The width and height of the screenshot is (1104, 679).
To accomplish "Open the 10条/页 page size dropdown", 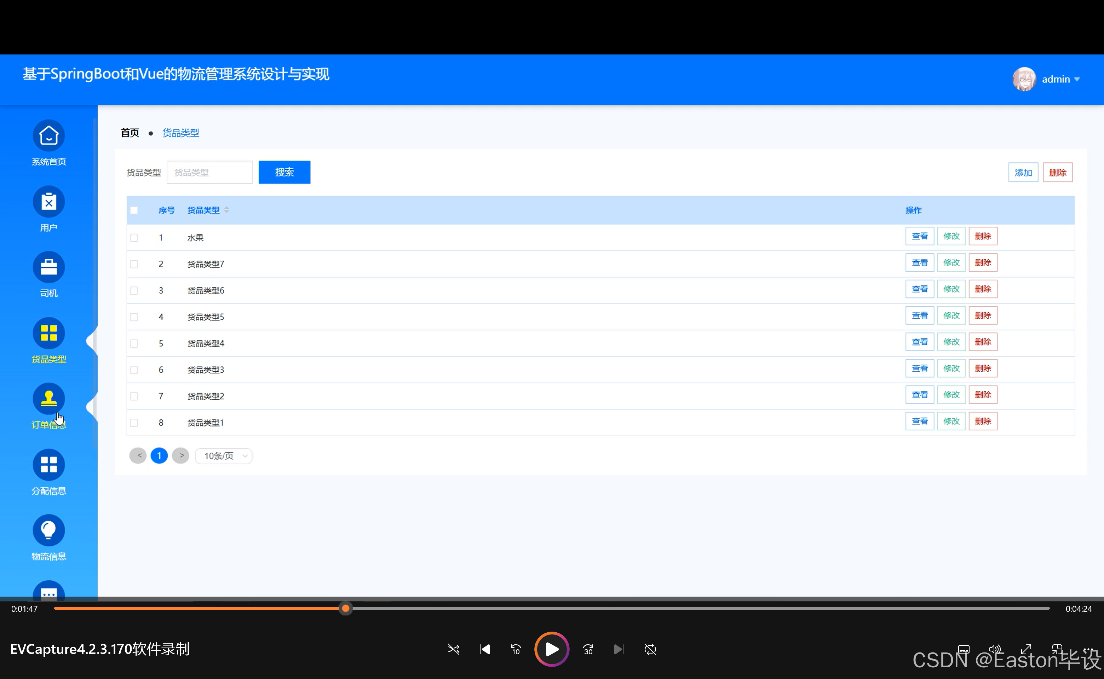I will click(223, 456).
